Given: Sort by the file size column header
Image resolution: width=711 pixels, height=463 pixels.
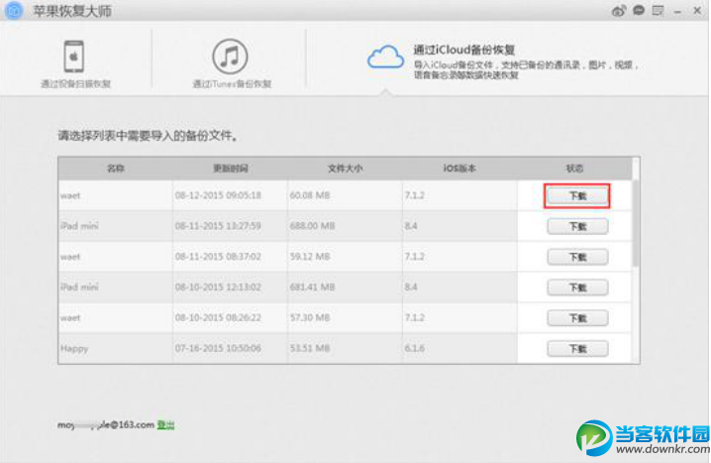Looking at the screenshot, I should 345,169.
